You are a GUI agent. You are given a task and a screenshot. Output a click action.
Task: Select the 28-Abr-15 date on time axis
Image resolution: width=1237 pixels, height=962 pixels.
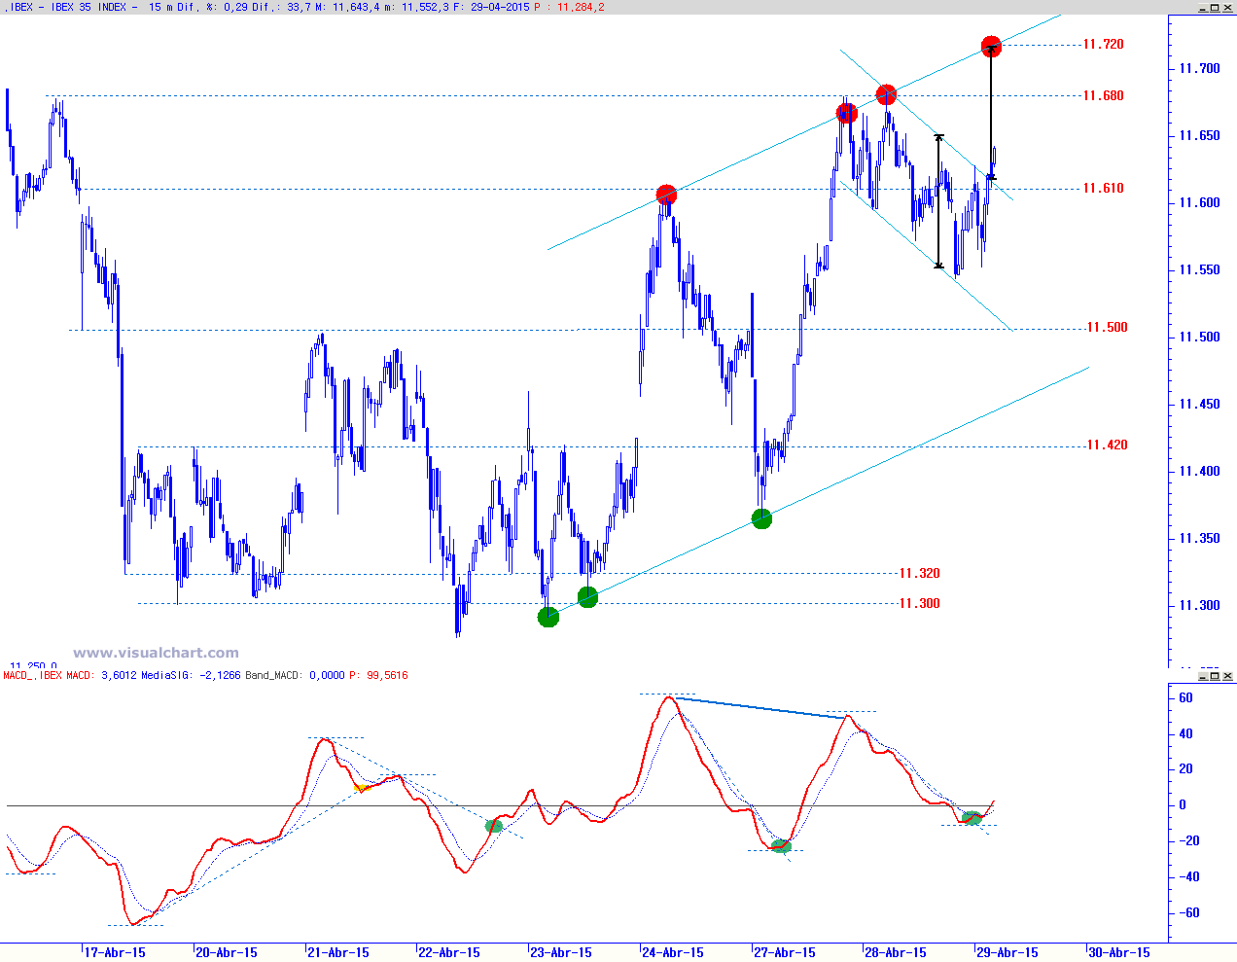[896, 952]
